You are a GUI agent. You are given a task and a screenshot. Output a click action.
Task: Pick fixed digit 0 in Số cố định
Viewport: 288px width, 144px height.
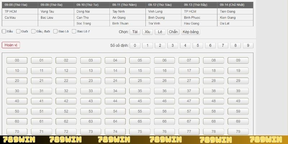(x=135, y=45)
